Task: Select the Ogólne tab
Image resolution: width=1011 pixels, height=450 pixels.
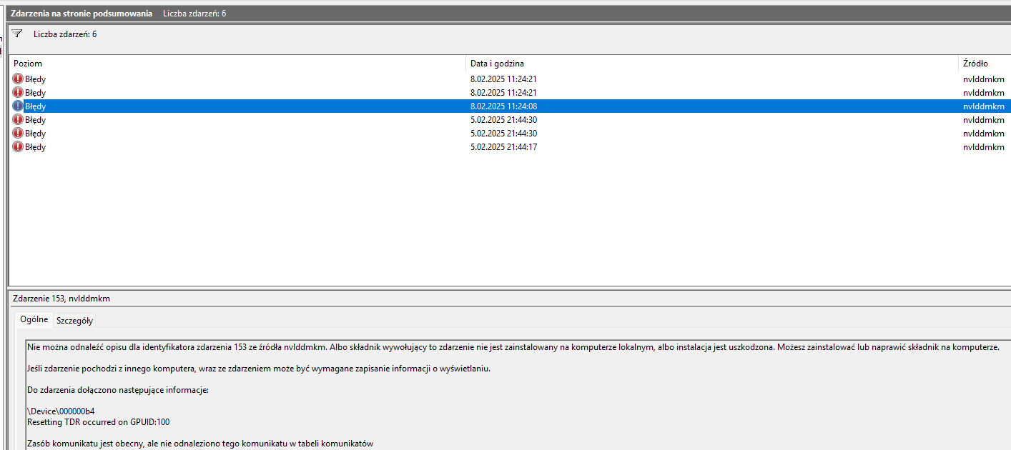Action: [x=34, y=319]
